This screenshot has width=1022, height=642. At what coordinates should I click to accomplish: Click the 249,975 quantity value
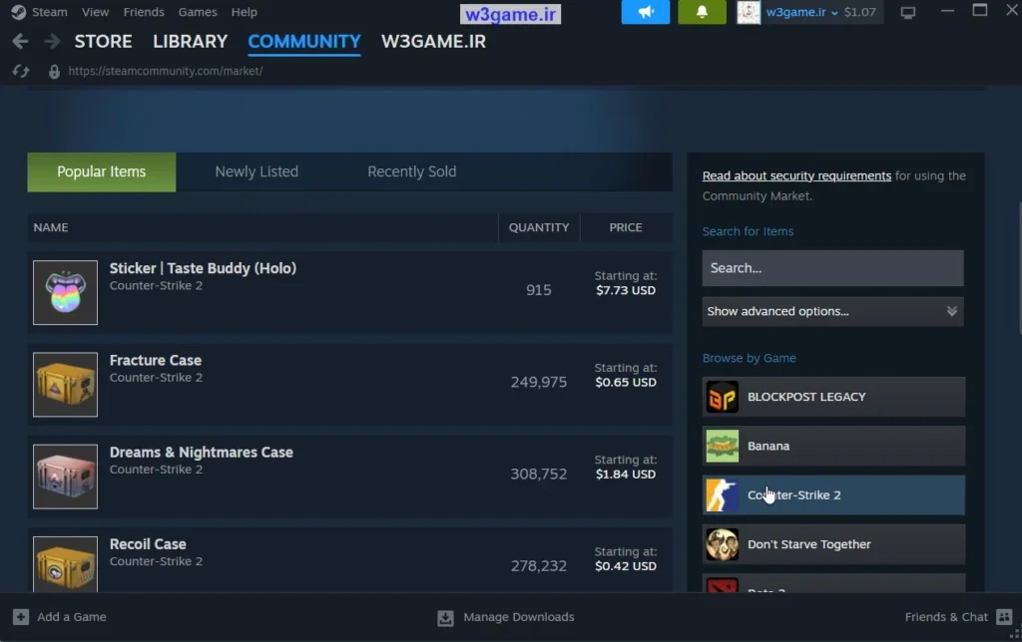pos(539,382)
